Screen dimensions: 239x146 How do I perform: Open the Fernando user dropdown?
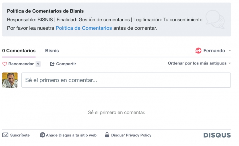coord(214,51)
